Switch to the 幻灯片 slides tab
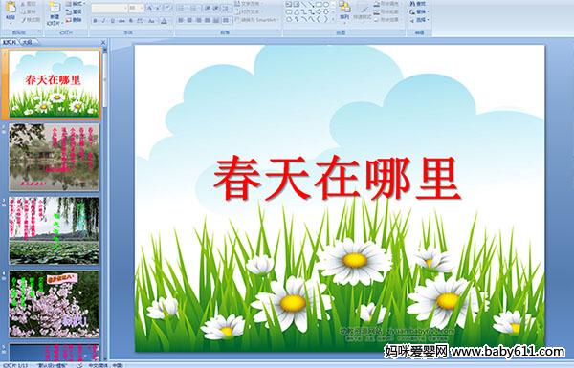This screenshot has height=368, width=574. pyautogui.click(x=10, y=42)
